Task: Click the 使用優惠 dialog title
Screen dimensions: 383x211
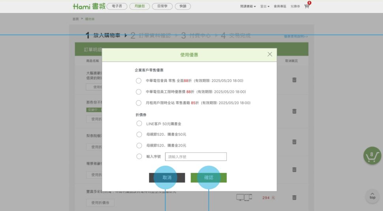Action: click(x=189, y=55)
